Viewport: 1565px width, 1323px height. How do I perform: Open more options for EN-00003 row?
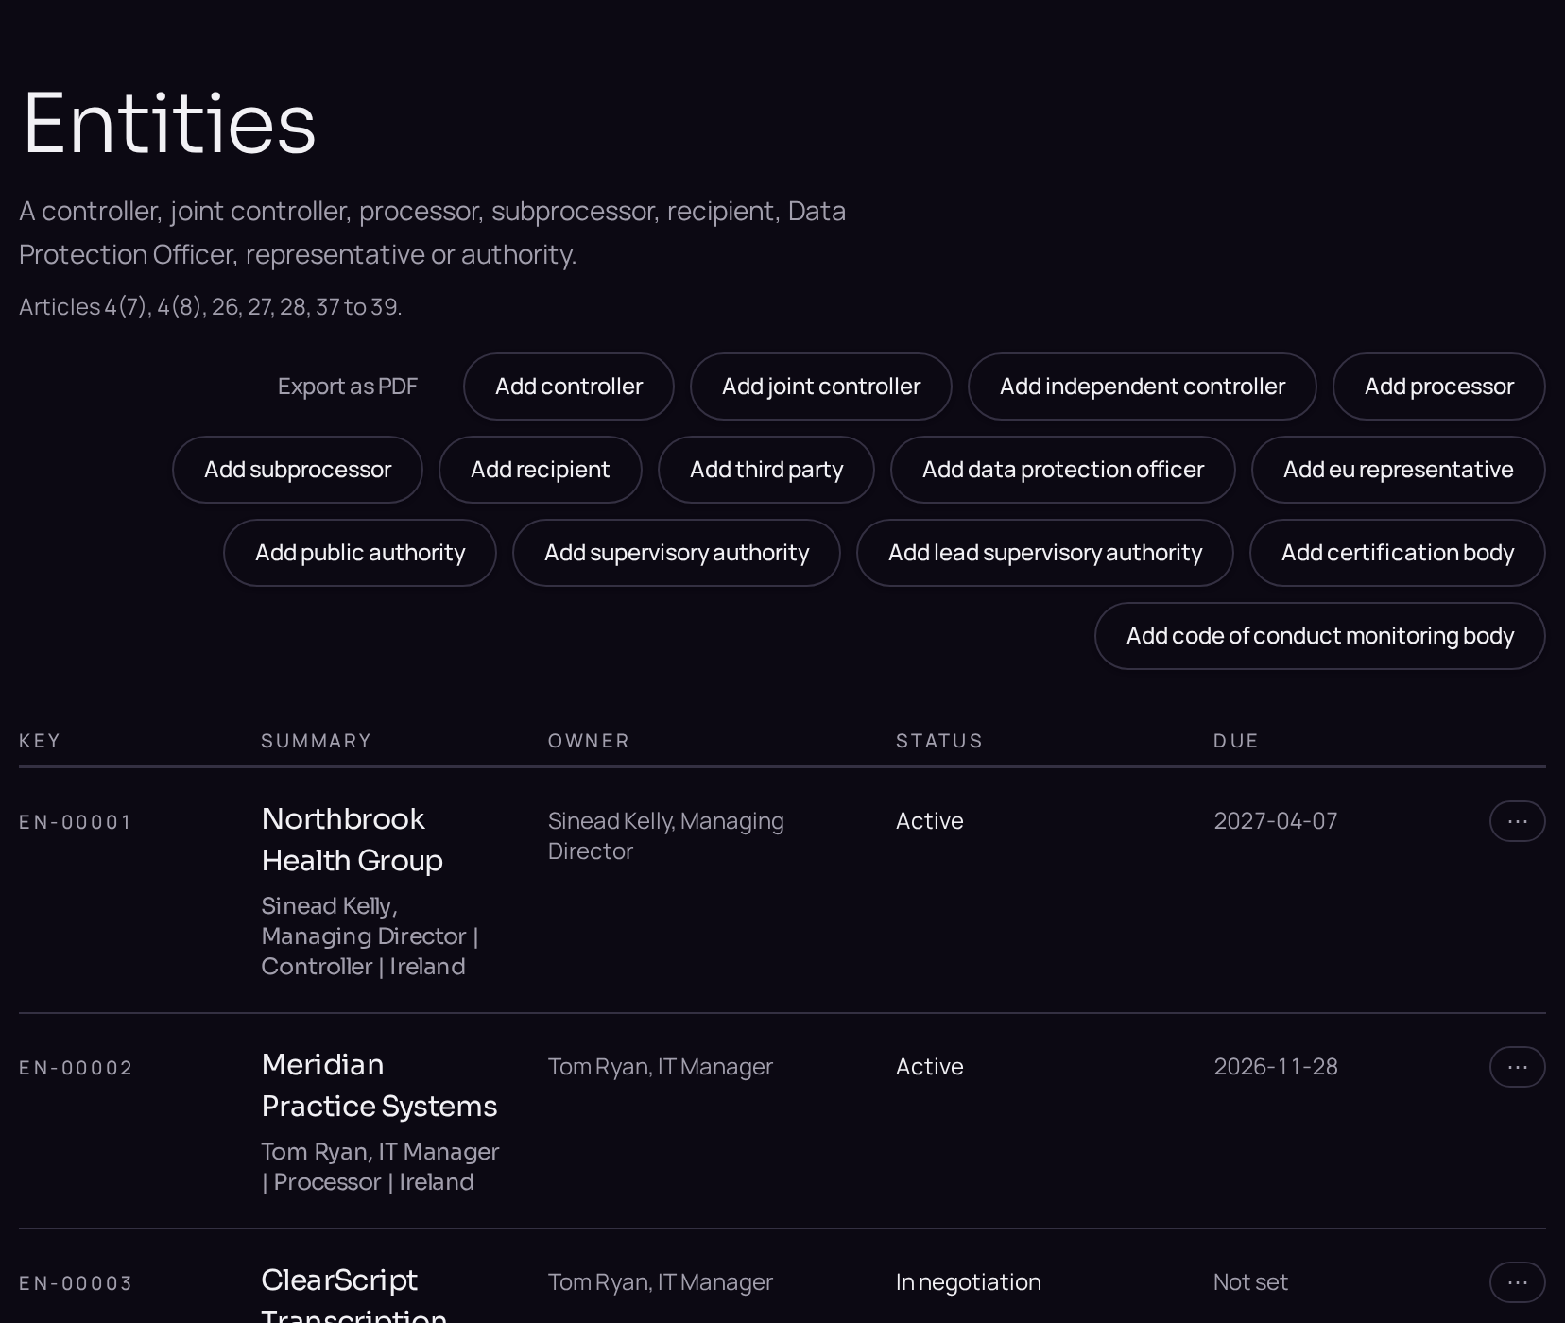[1517, 1282]
